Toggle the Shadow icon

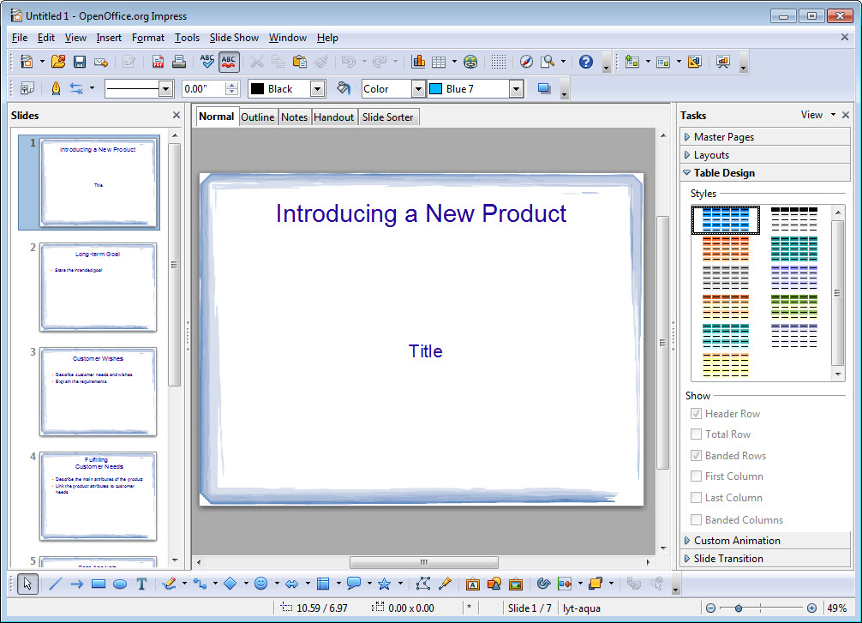[x=544, y=88]
